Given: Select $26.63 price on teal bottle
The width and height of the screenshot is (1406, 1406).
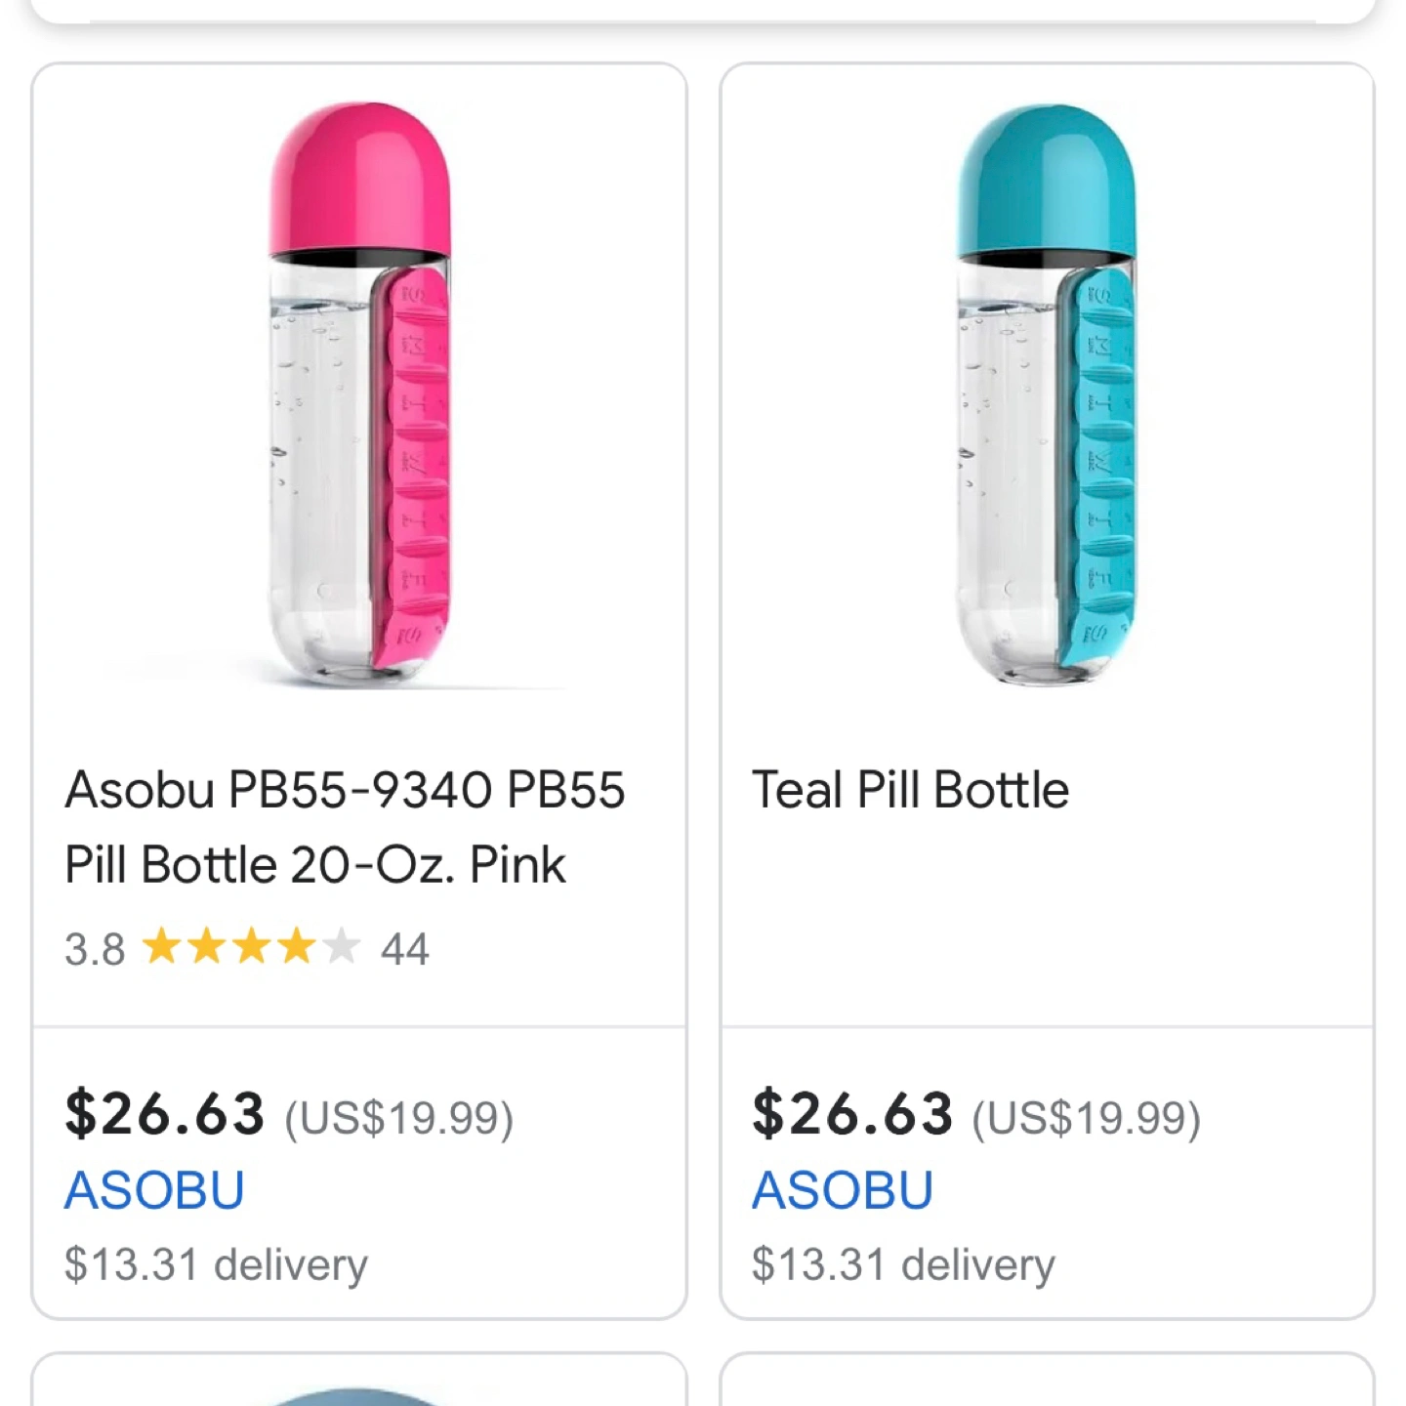Looking at the screenshot, I should pos(852,1114).
